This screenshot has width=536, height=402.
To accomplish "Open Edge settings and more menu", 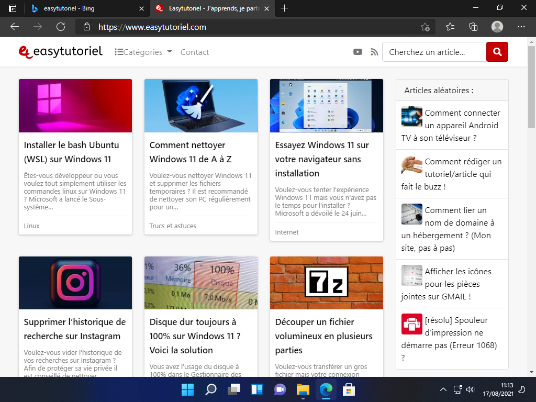I will [521, 27].
